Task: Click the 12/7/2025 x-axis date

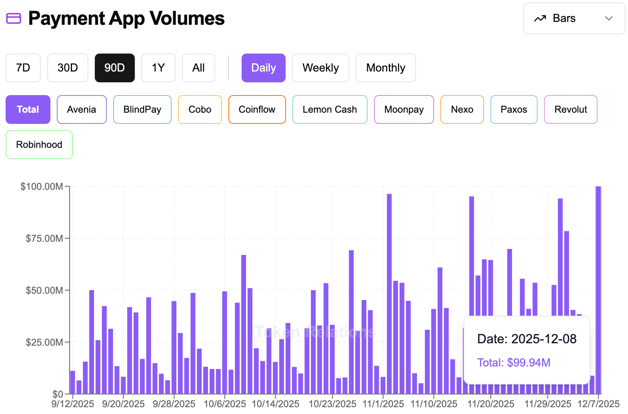Action: [598, 404]
